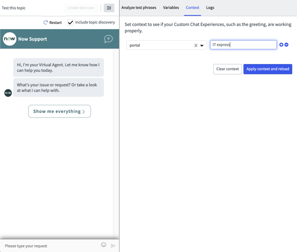Clear the portal selection X icon
Screen dimensions: 297x252
(x=196, y=45)
